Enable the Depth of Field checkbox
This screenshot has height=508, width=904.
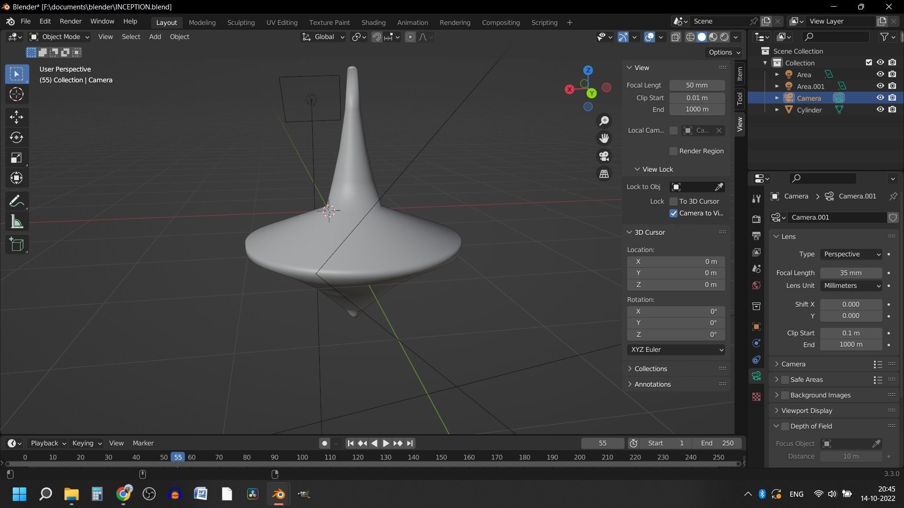tap(785, 426)
